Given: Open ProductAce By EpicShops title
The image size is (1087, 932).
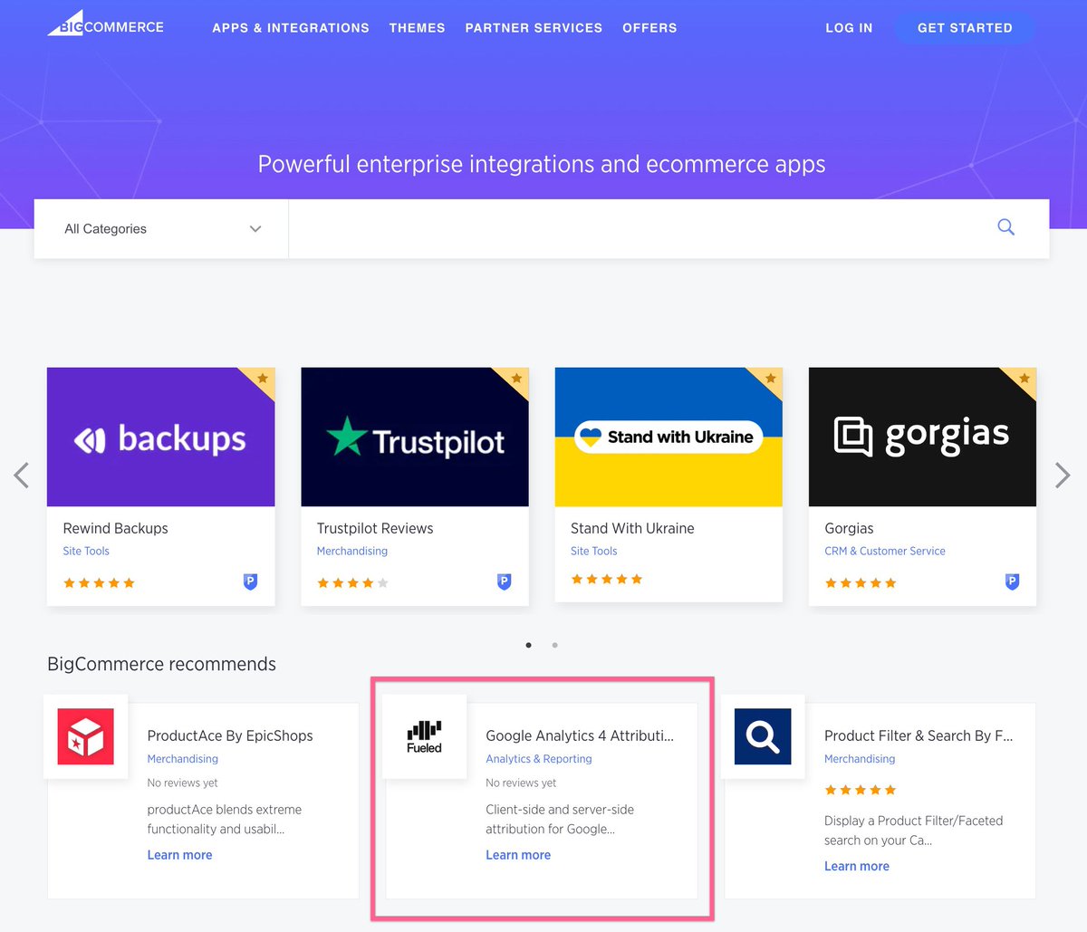Looking at the screenshot, I should coord(230,735).
